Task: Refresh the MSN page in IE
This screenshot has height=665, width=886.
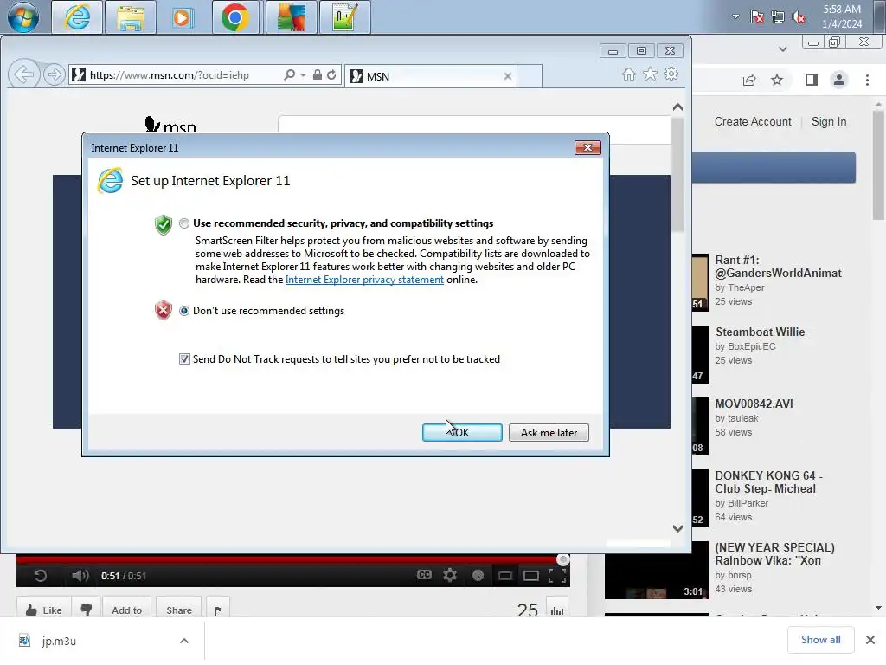Action: pyautogui.click(x=331, y=74)
